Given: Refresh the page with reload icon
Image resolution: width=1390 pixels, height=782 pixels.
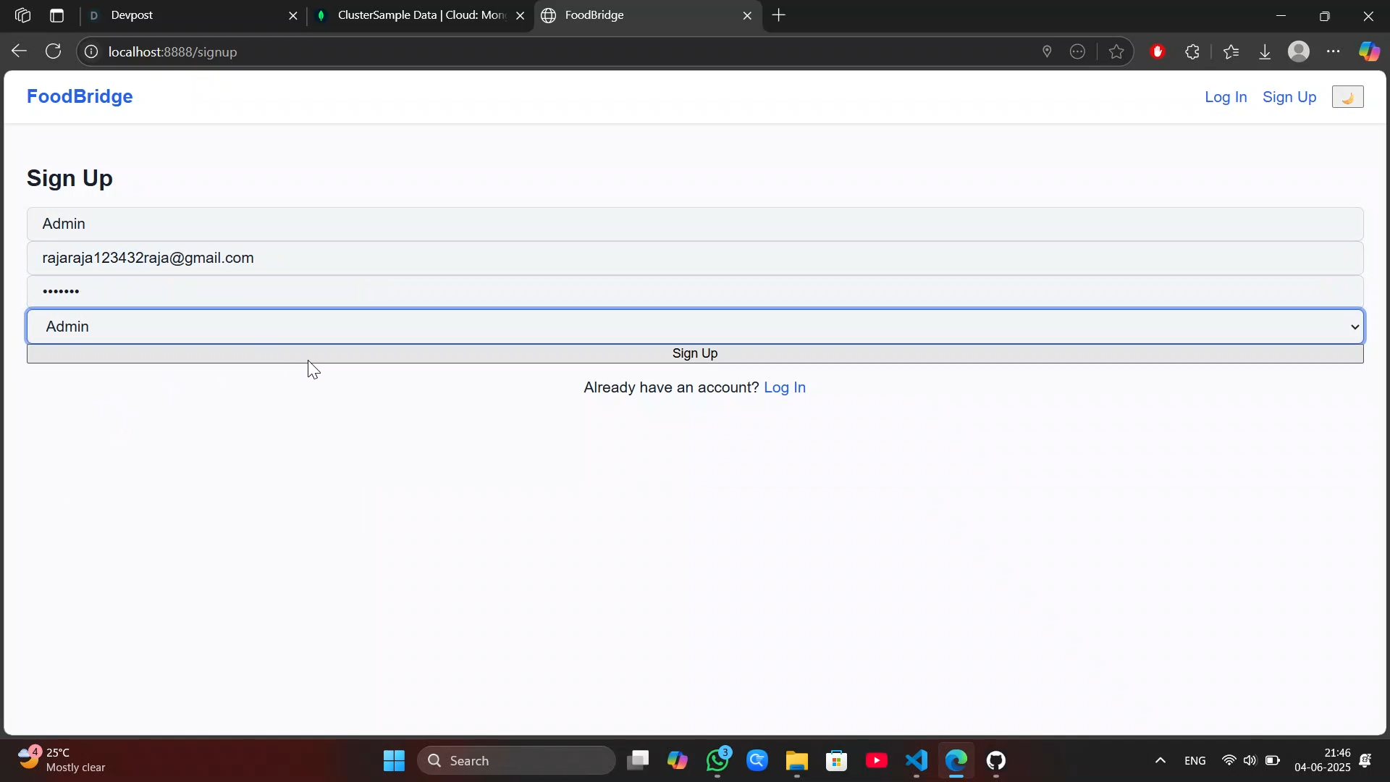Looking at the screenshot, I should click(x=53, y=51).
